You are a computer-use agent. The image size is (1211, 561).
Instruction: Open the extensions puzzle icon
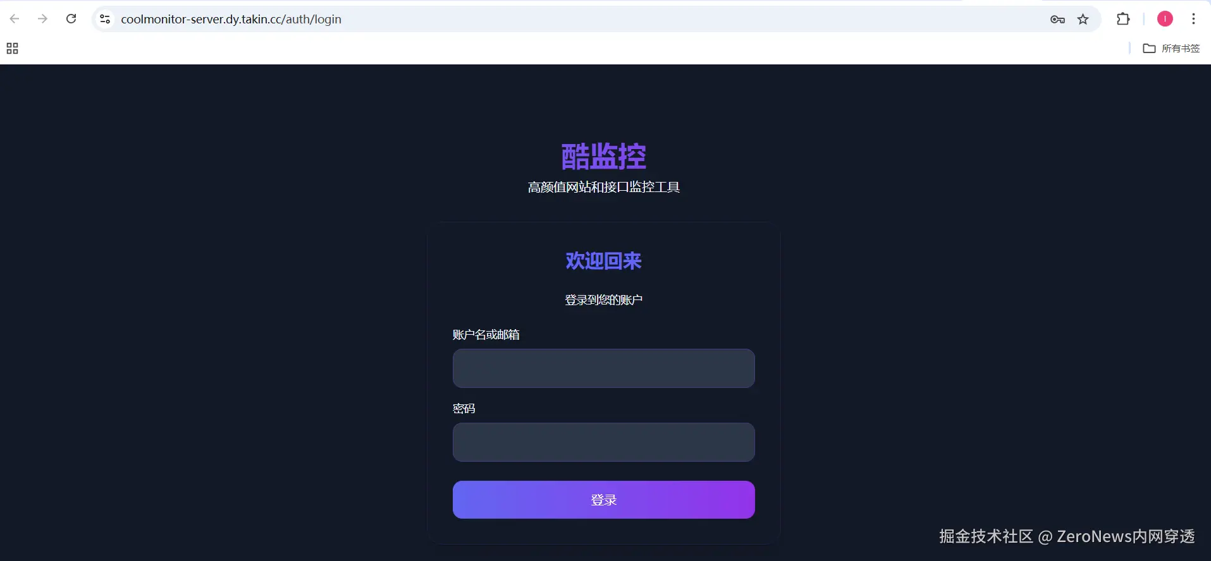click(x=1123, y=19)
